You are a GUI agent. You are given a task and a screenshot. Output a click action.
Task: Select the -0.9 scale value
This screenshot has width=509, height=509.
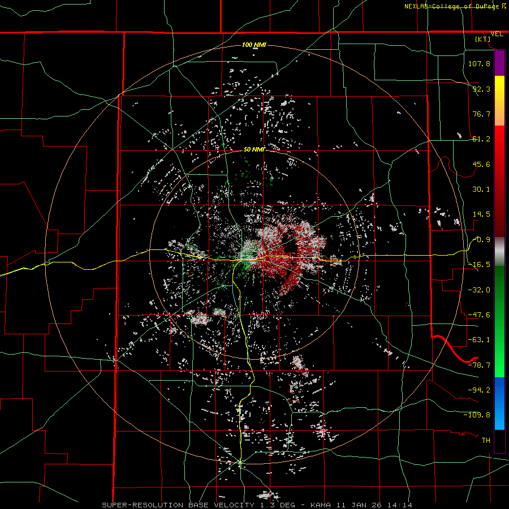[481, 240]
